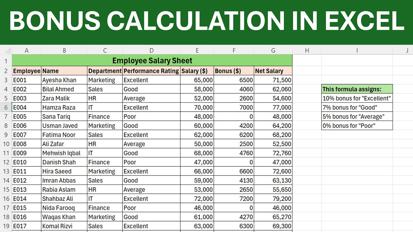Screen dimensions: 413x232
Task: Select the cell containing Waqas Khan
Action: click(x=64, y=217)
